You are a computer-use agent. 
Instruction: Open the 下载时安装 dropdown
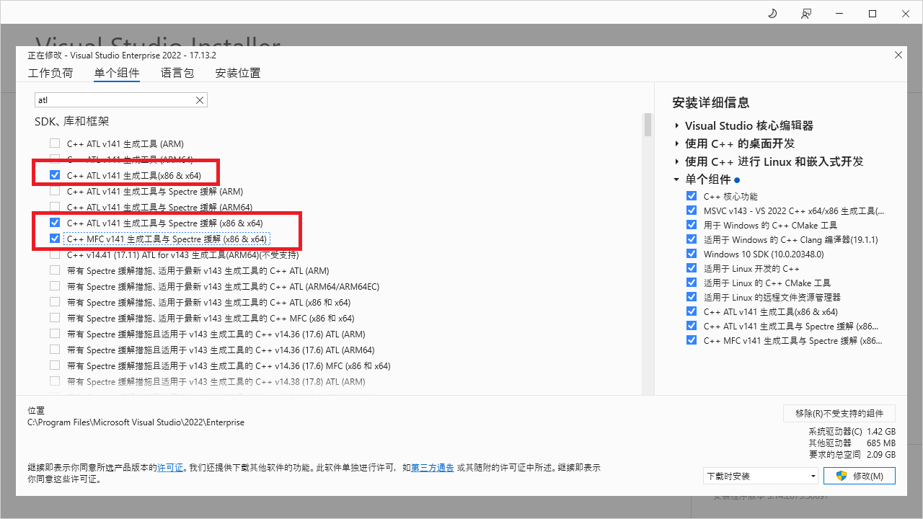760,476
